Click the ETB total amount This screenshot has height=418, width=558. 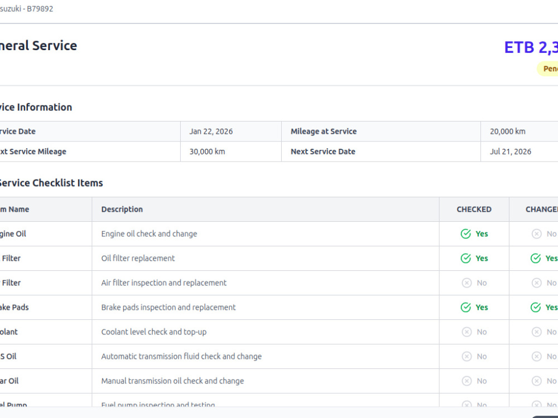point(531,47)
